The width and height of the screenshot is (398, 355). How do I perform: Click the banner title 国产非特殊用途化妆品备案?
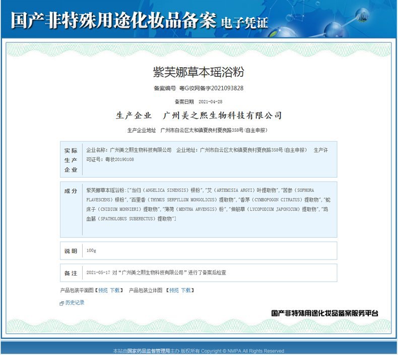[x=113, y=20]
